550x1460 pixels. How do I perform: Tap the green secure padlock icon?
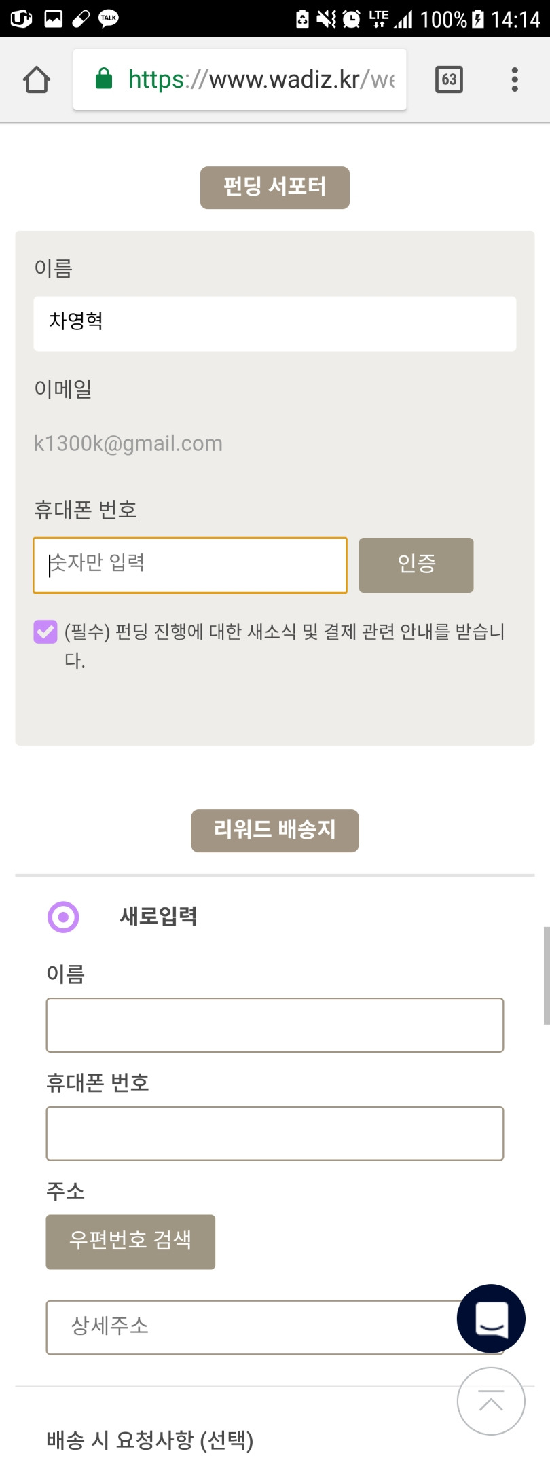[x=104, y=79]
